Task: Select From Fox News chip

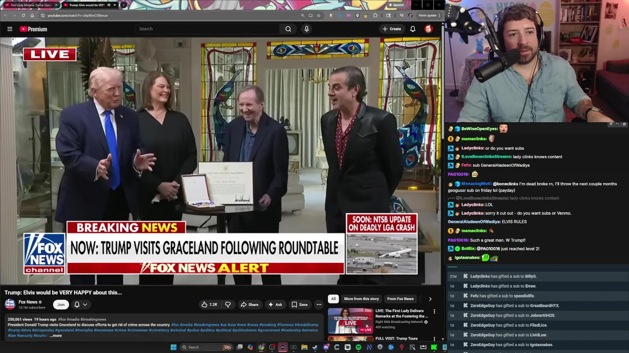Action: coord(400,299)
